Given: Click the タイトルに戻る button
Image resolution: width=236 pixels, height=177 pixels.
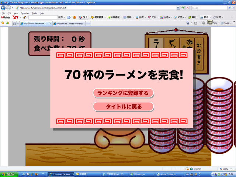Looking at the screenshot, I should click(x=123, y=107).
